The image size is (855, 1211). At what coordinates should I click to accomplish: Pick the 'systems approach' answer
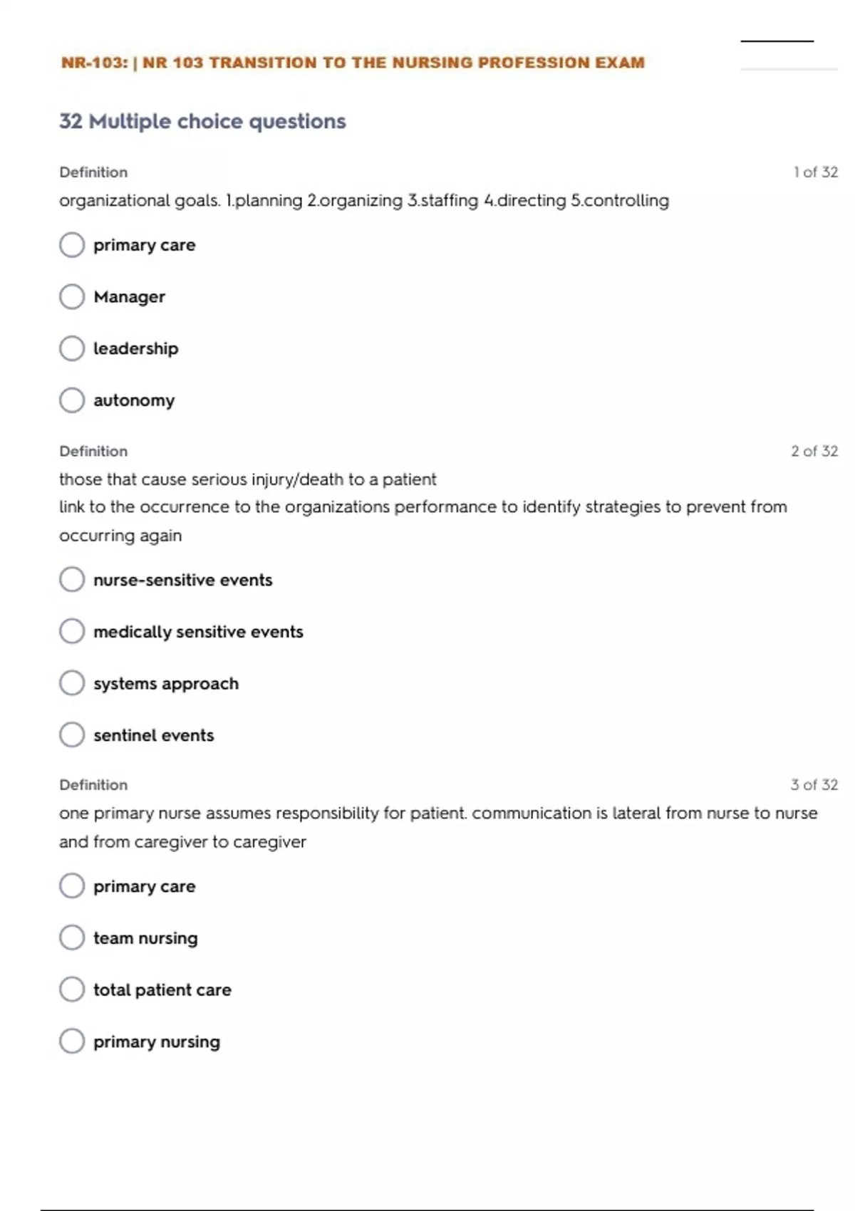point(72,683)
